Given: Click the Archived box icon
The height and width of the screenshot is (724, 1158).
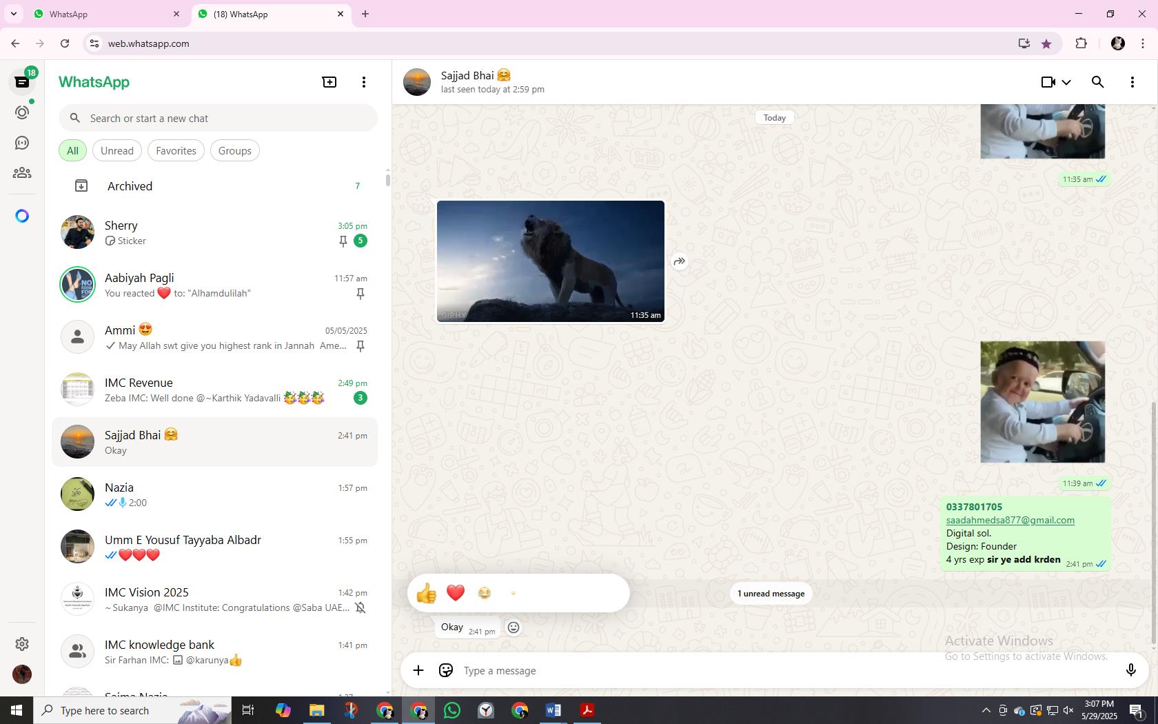Looking at the screenshot, I should 81,186.
